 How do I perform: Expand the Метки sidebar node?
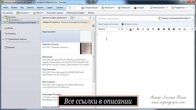pyautogui.click(x=3, y=28)
